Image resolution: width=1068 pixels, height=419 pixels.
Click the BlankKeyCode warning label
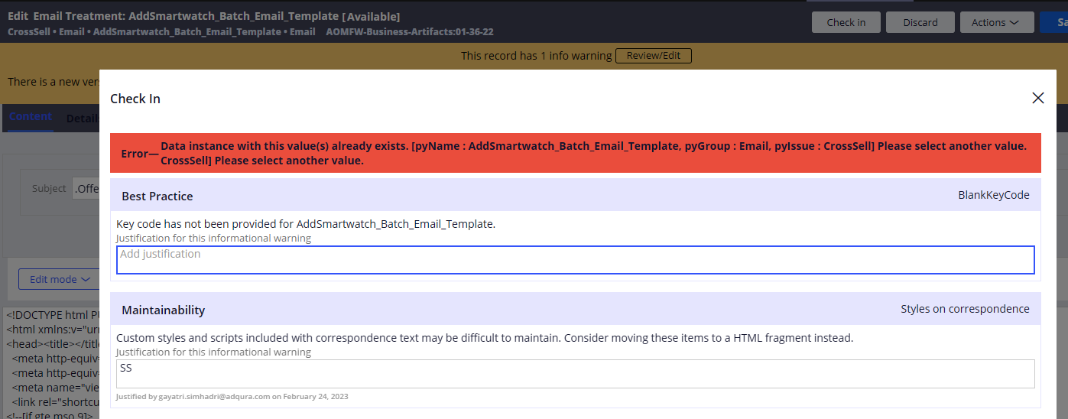coord(993,195)
